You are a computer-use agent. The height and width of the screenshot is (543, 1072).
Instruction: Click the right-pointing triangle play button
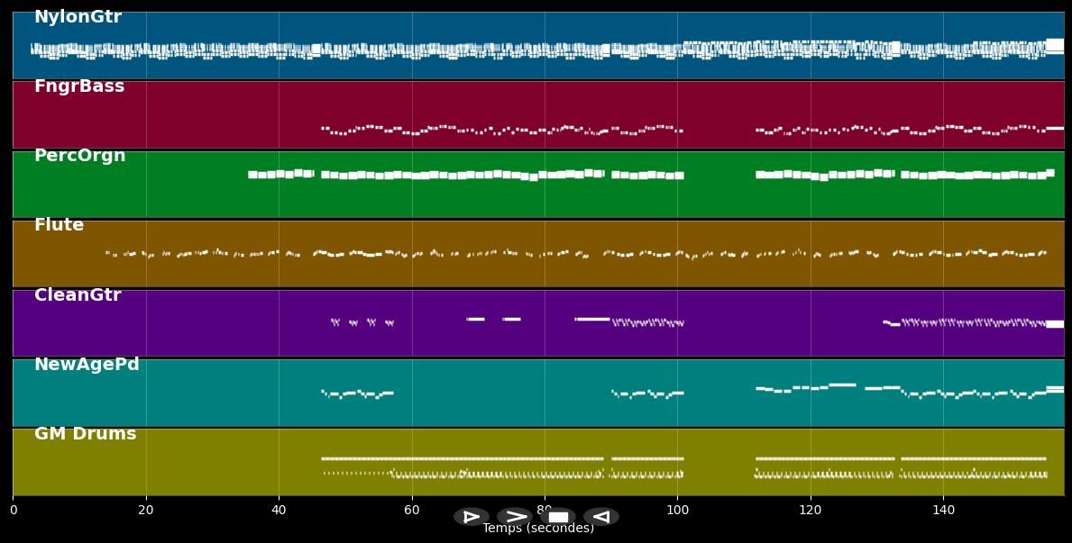pos(472,517)
